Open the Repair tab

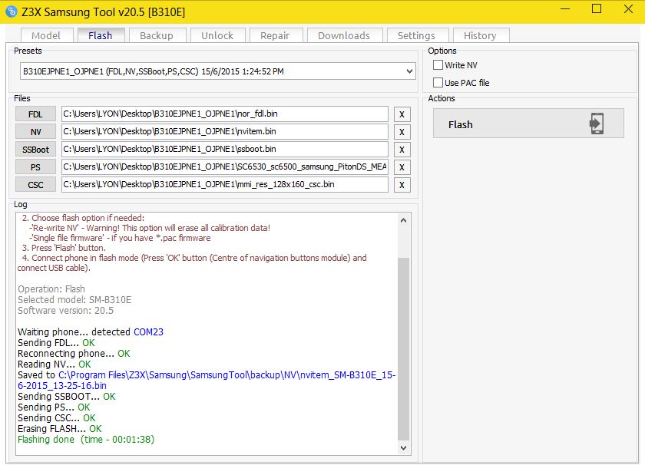(x=275, y=35)
